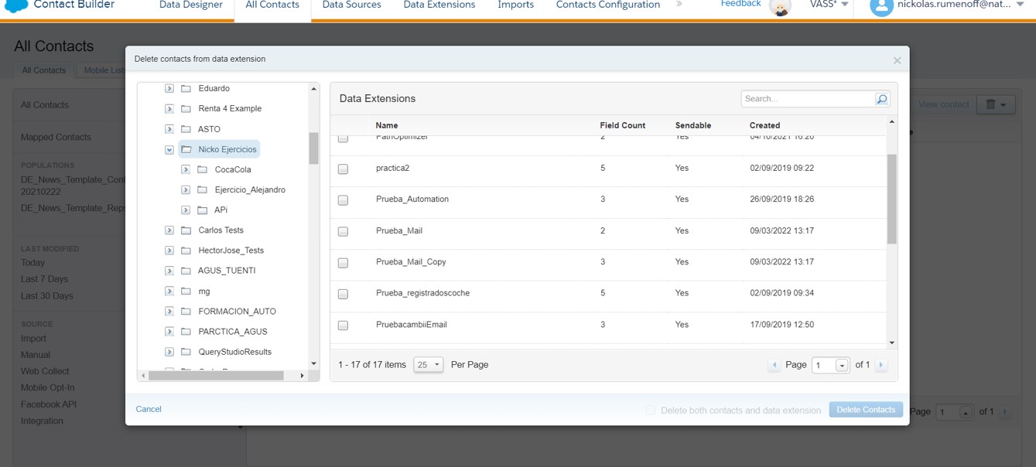
Task: Collapse the Nicko Ejercicios folder
Action: [x=169, y=150]
